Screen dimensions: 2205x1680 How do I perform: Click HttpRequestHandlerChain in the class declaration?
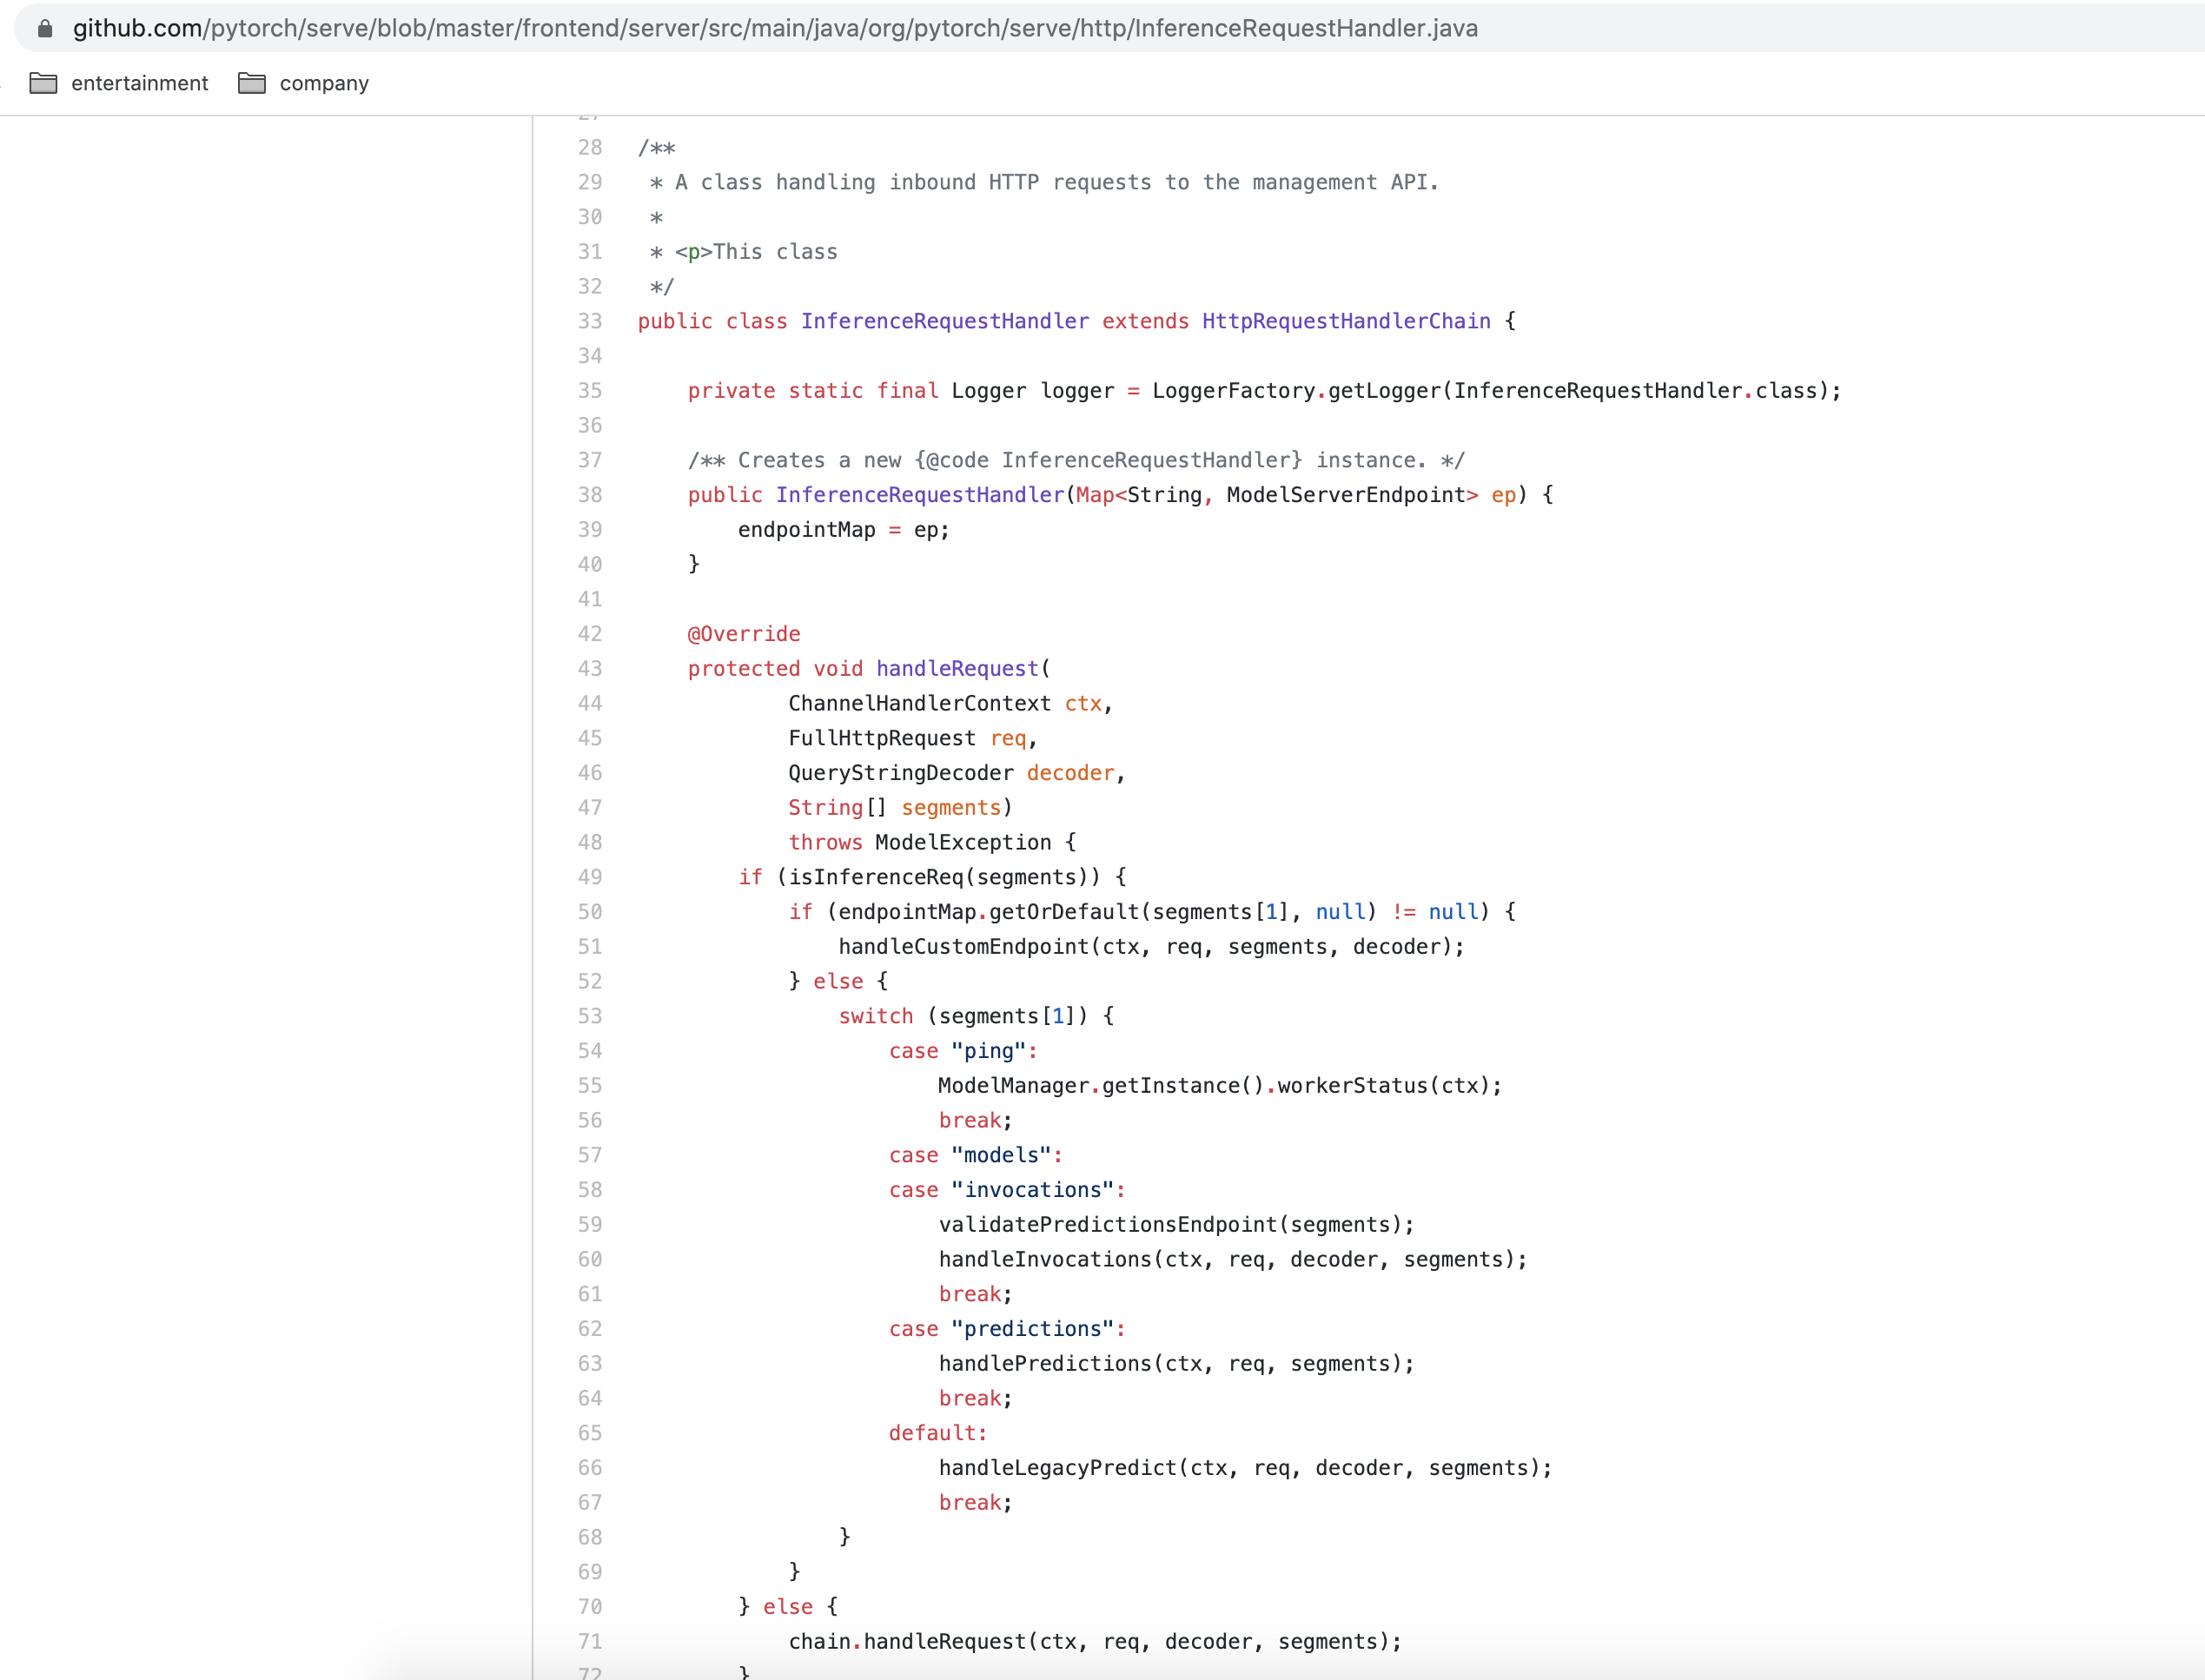pos(1344,321)
